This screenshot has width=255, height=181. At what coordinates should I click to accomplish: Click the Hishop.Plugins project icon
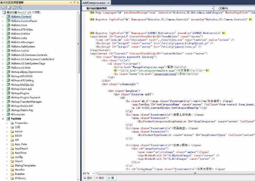click(x=8, y=93)
